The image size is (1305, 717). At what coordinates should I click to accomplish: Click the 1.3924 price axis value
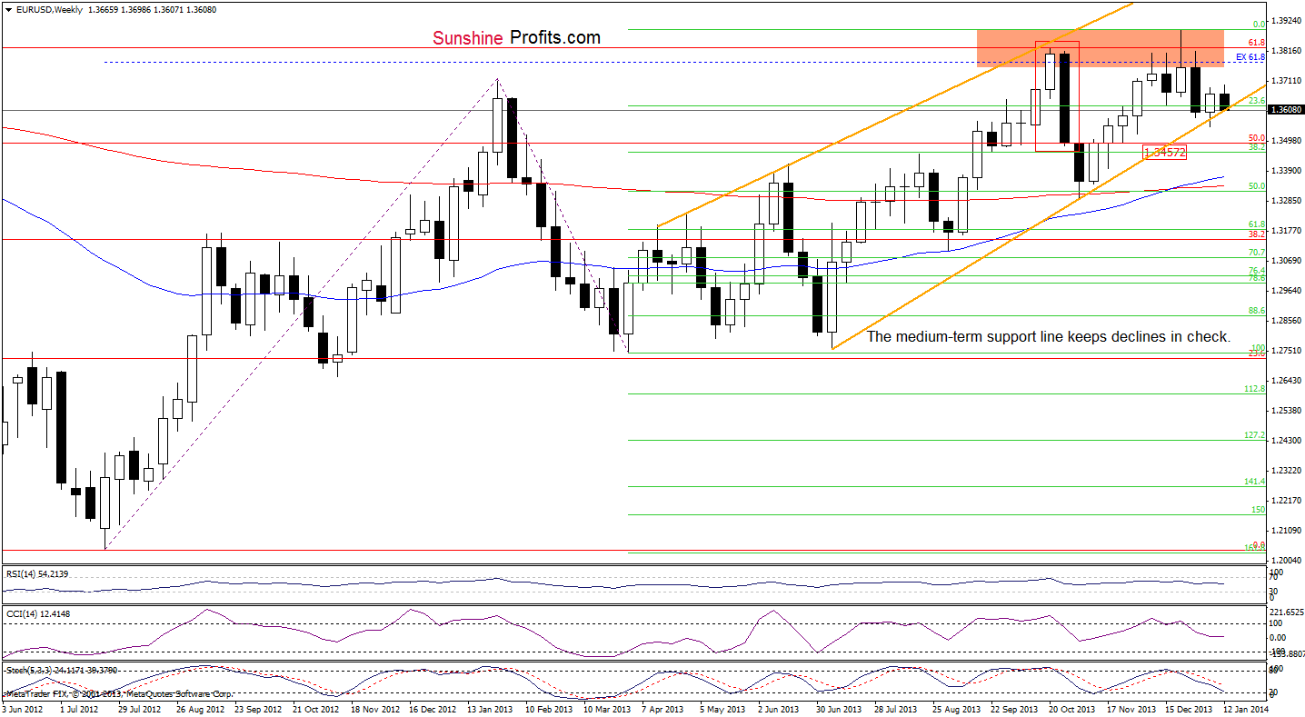click(x=1286, y=20)
